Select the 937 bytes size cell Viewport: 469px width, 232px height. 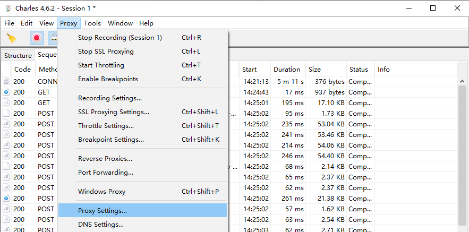(326, 92)
